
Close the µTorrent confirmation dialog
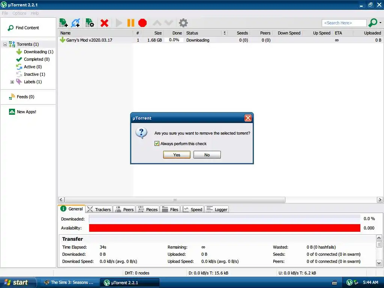[x=248, y=118]
